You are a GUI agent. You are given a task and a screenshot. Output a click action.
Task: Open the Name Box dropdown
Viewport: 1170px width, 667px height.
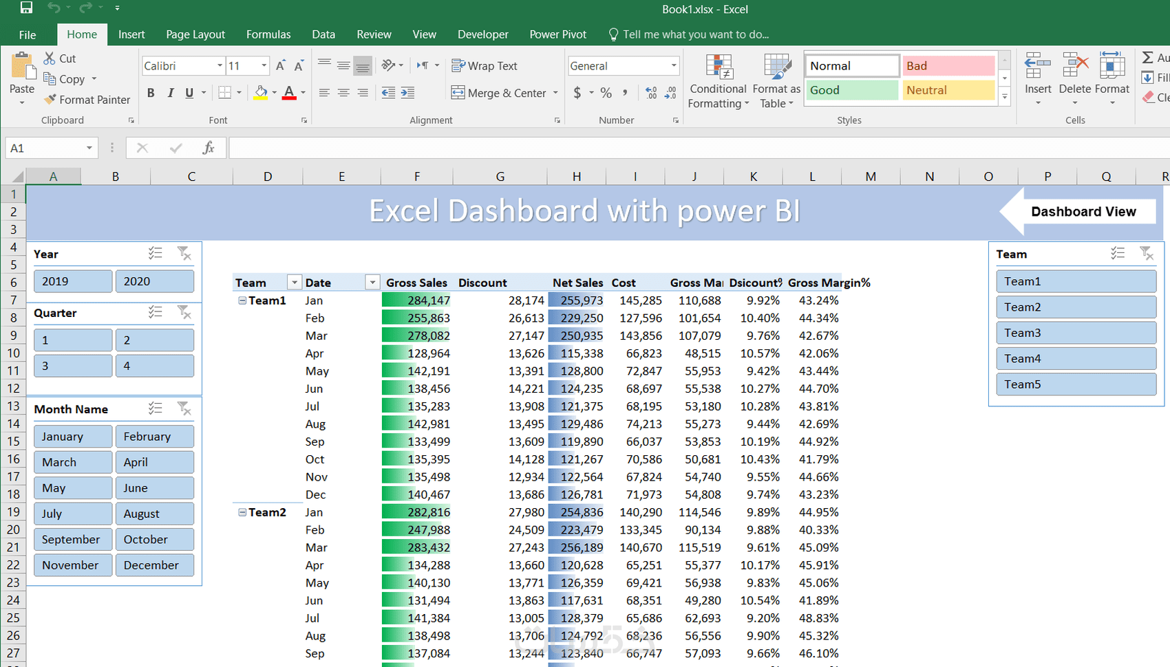[x=89, y=148]
